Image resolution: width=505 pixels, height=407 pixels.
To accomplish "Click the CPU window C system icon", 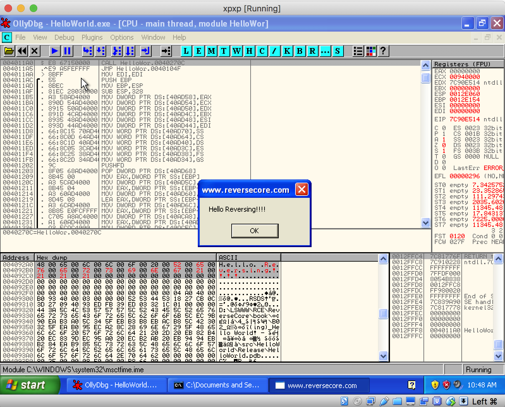I will tap(7, 37).
